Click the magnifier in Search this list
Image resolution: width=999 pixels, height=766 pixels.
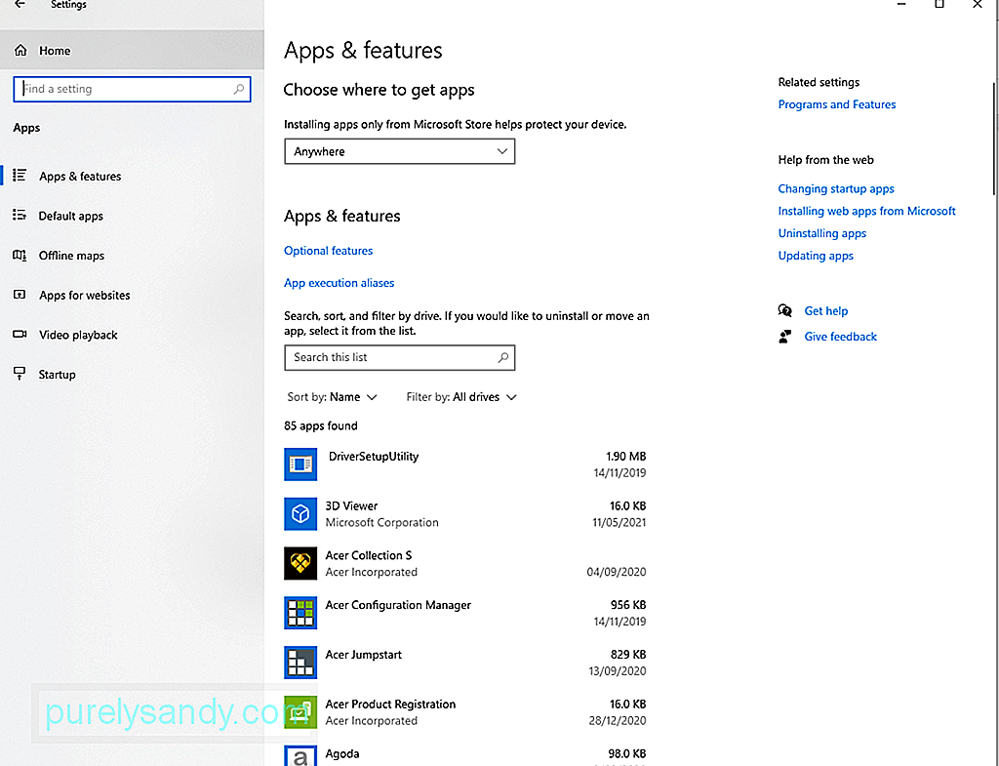(503, 357)
